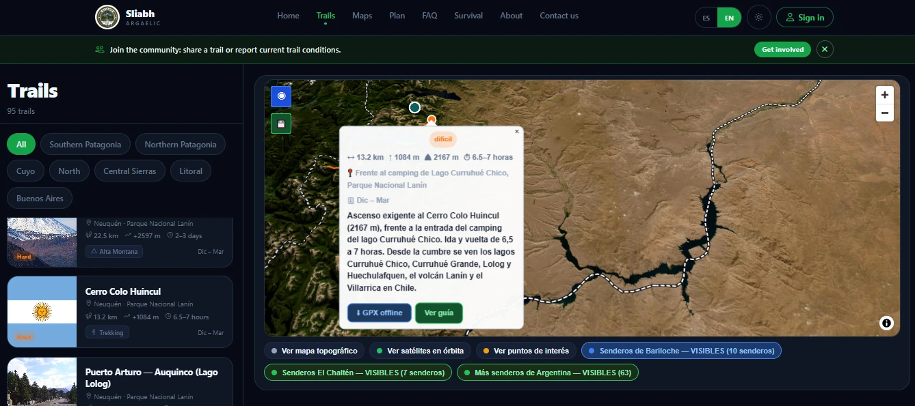Viewport: 915px width, 406px height.
Task: Click the Get involved button
Action: pyautogui.click(x=783, y=49)
